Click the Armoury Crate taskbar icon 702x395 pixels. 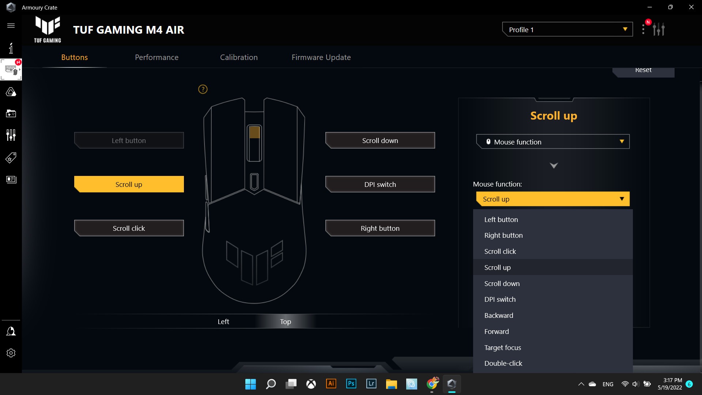pyautogui.click(x=452, y=384)
